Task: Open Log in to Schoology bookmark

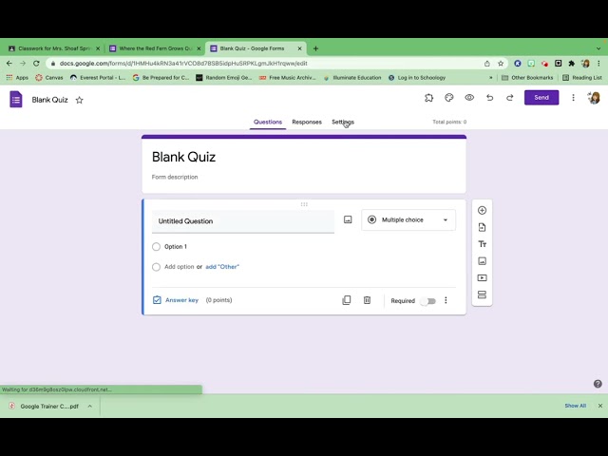Action: pyautogui.click(x=417, y=78)
